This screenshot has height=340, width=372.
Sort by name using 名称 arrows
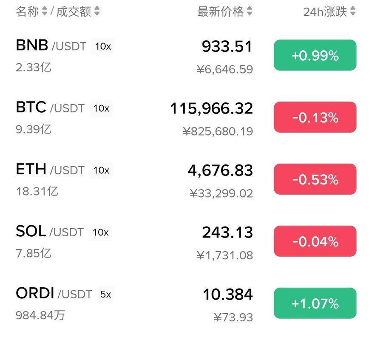click(x=44, y=11)
